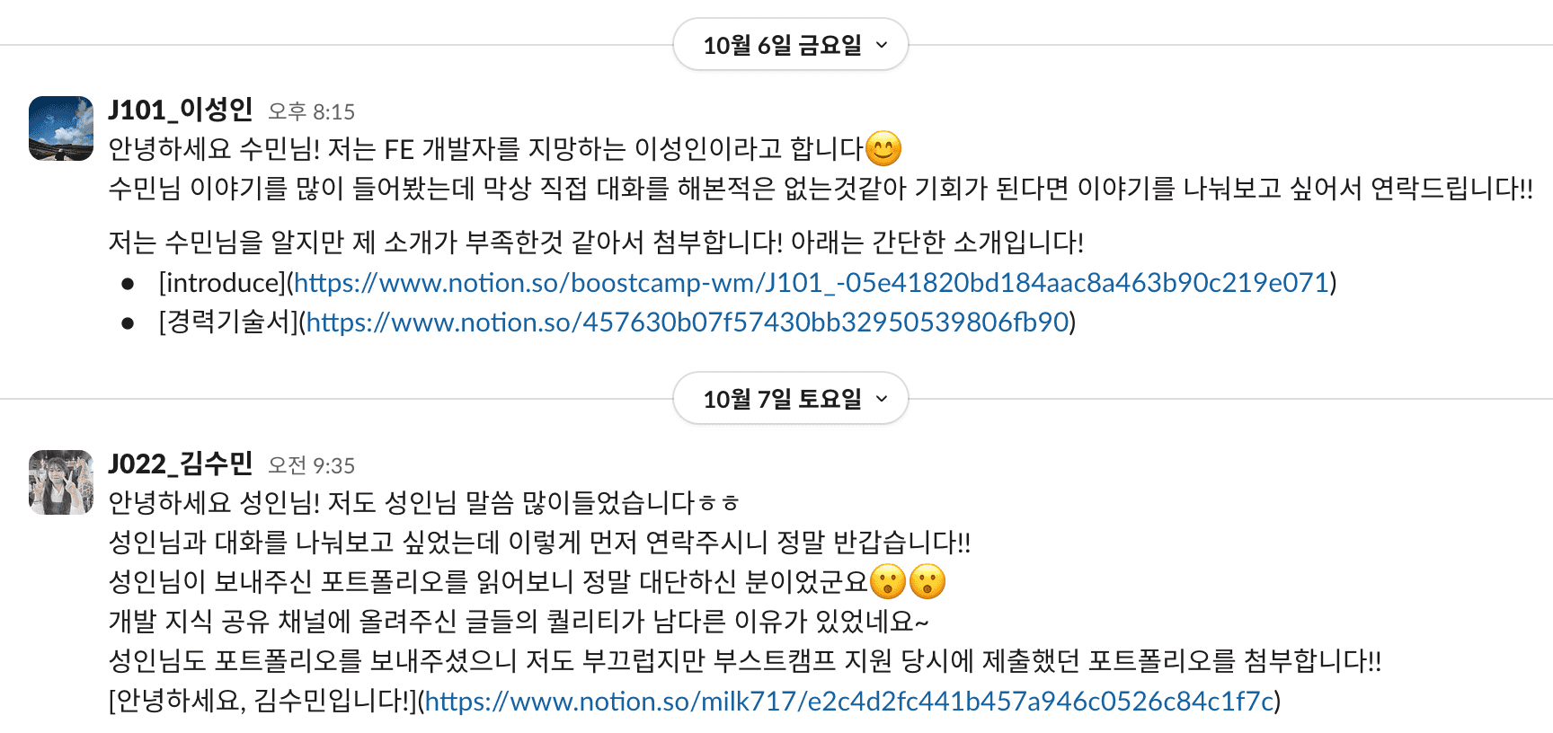Click the line mentioning FE 개발자

(x=485, y=149)
